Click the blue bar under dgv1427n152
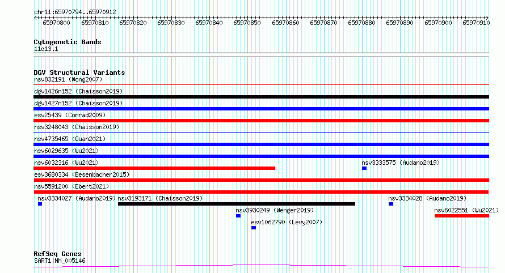Image resolution: width=505 pixels, height=273 pixels. (x=261, y=109)
